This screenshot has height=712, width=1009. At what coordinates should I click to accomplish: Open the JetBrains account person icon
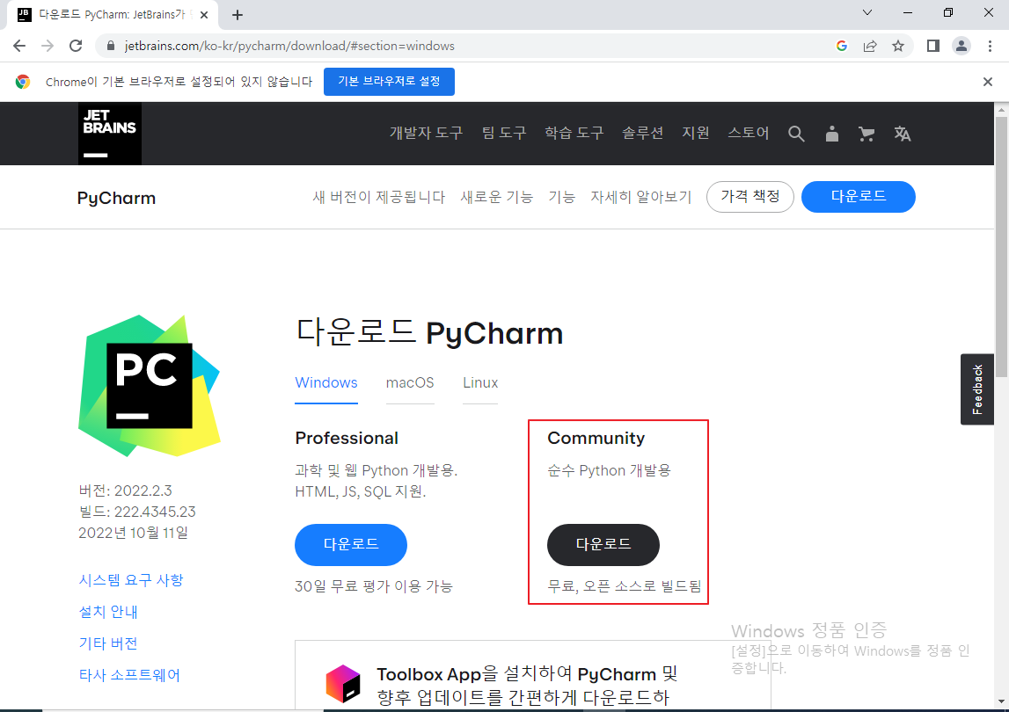point(832,134)
